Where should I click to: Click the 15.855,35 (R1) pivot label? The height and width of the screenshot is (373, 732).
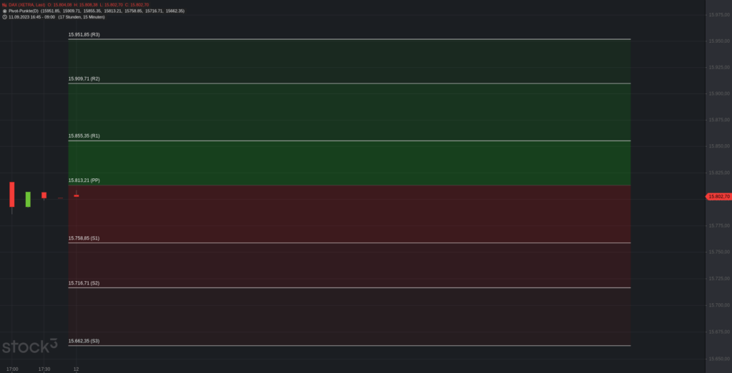tap(84, 136)
